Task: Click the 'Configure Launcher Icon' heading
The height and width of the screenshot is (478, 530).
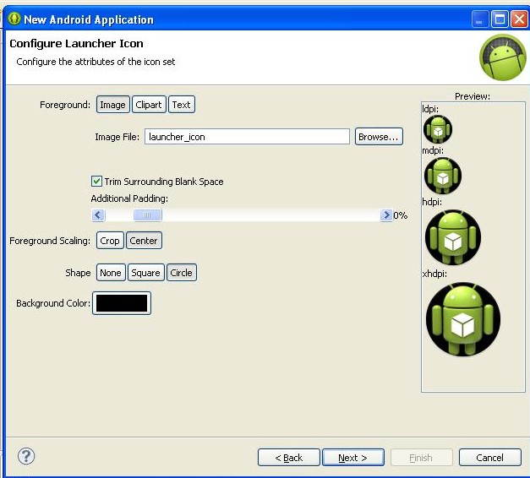Action: click(x=76, y=44)
